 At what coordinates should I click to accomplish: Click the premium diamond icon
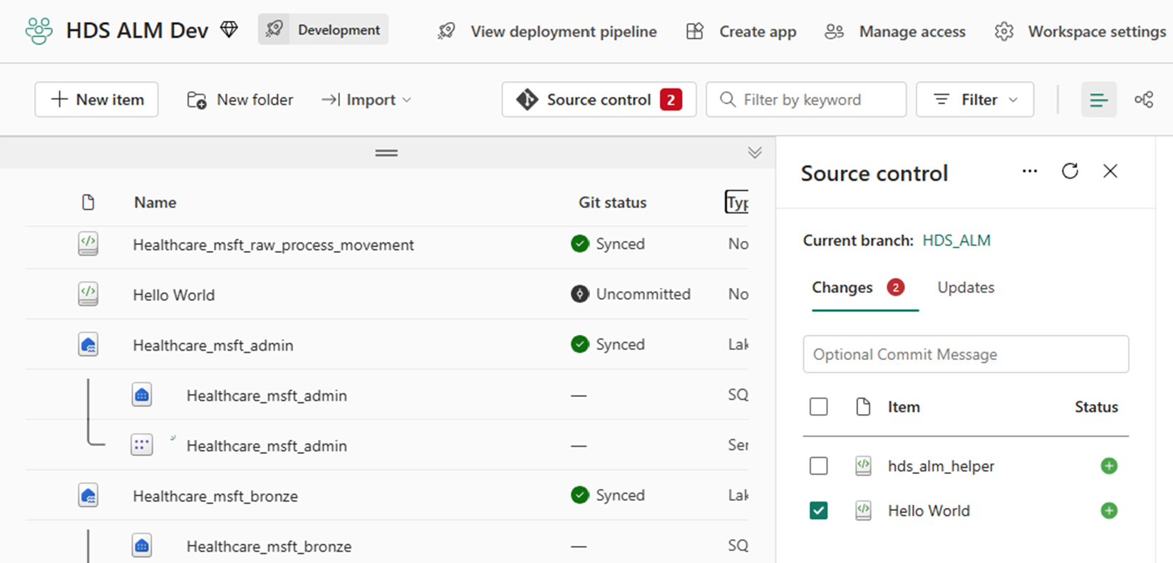click(229, 30)
